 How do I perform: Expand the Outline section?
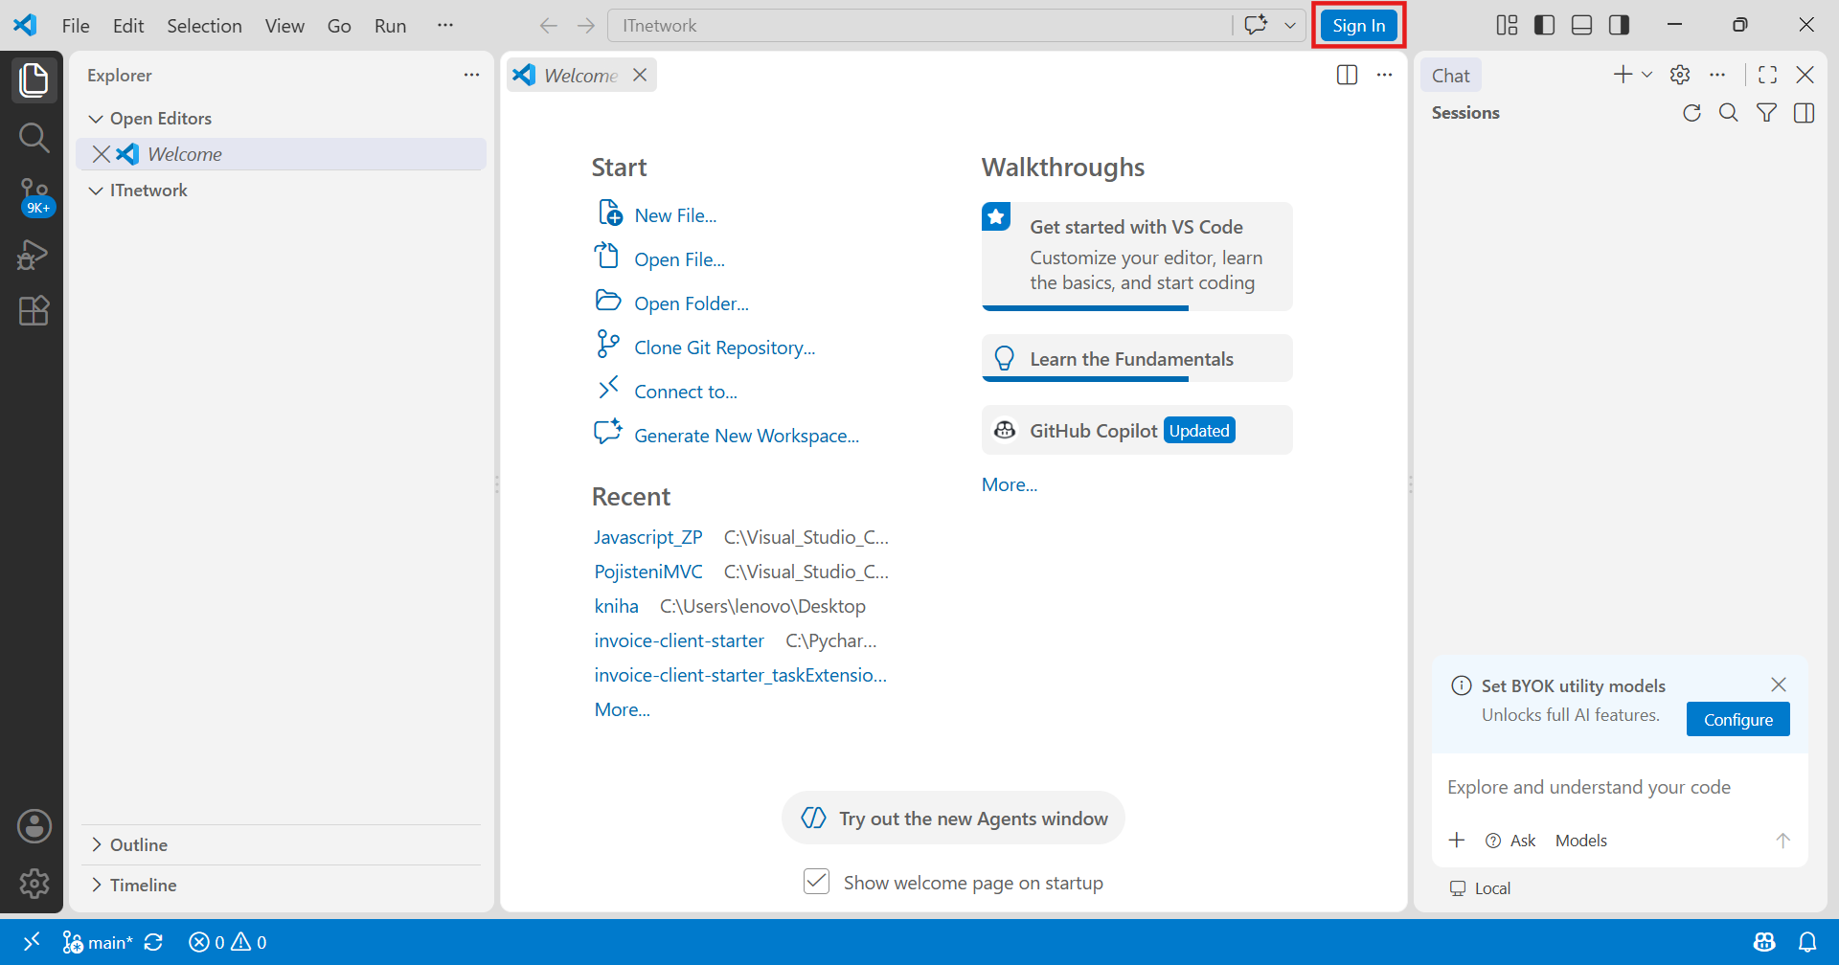click(x=281, y=844)
